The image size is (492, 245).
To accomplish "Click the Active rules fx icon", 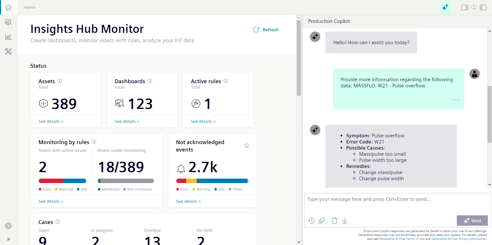I will pos(196,103).
